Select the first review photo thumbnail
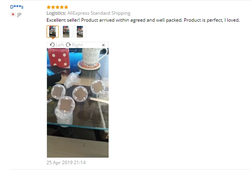This screenshot has width=251, height=170. coord(52,32)
